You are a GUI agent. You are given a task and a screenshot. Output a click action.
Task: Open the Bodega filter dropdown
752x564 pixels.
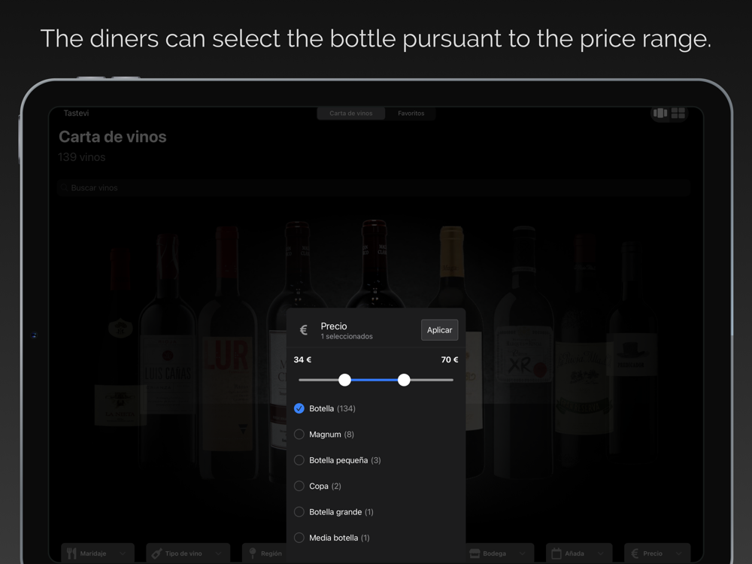[499, 553]
